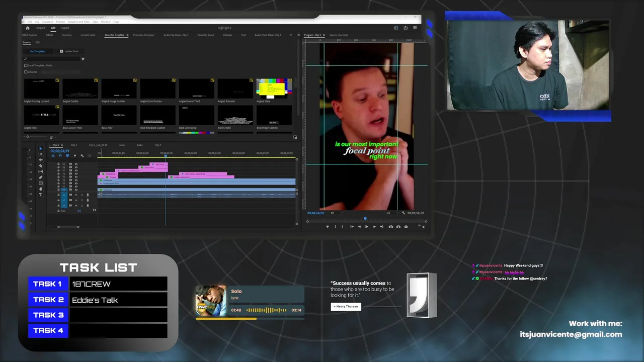Open the Graphics and Titles menu
Viewport: 644px width, 362px height.
(79, 22)
